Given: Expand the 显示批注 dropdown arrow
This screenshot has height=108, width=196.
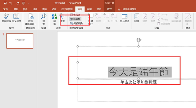Looking at the screenshot, I should (125, 24).
